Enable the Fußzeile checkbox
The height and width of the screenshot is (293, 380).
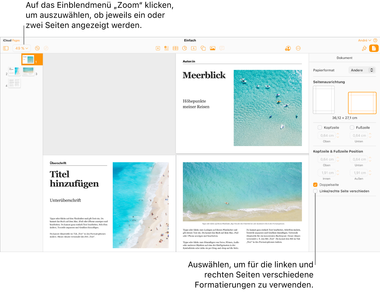[x=352, y=127]
